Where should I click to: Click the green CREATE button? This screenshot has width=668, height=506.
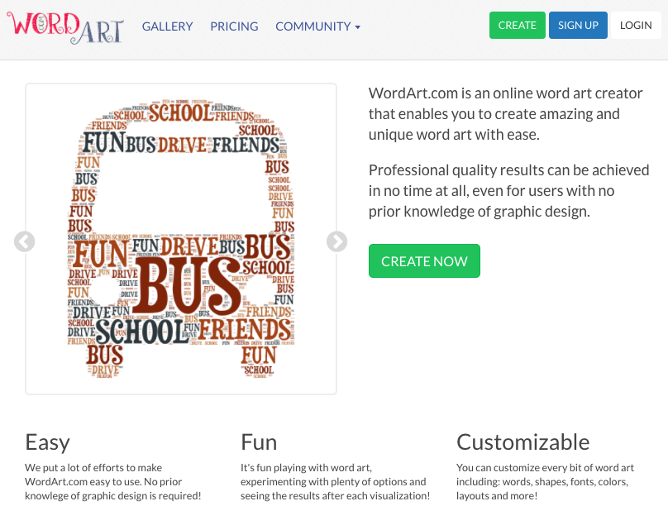point(517,25)
